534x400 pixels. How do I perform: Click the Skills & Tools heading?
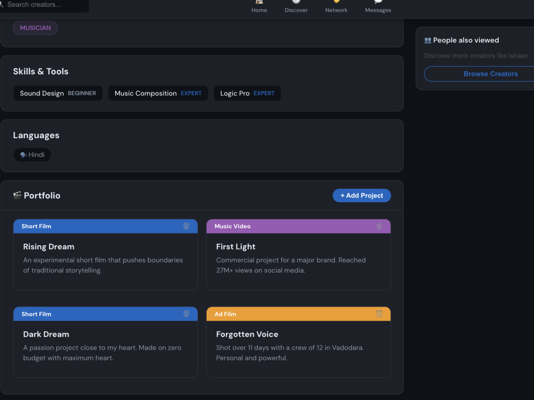click(41, 71)
